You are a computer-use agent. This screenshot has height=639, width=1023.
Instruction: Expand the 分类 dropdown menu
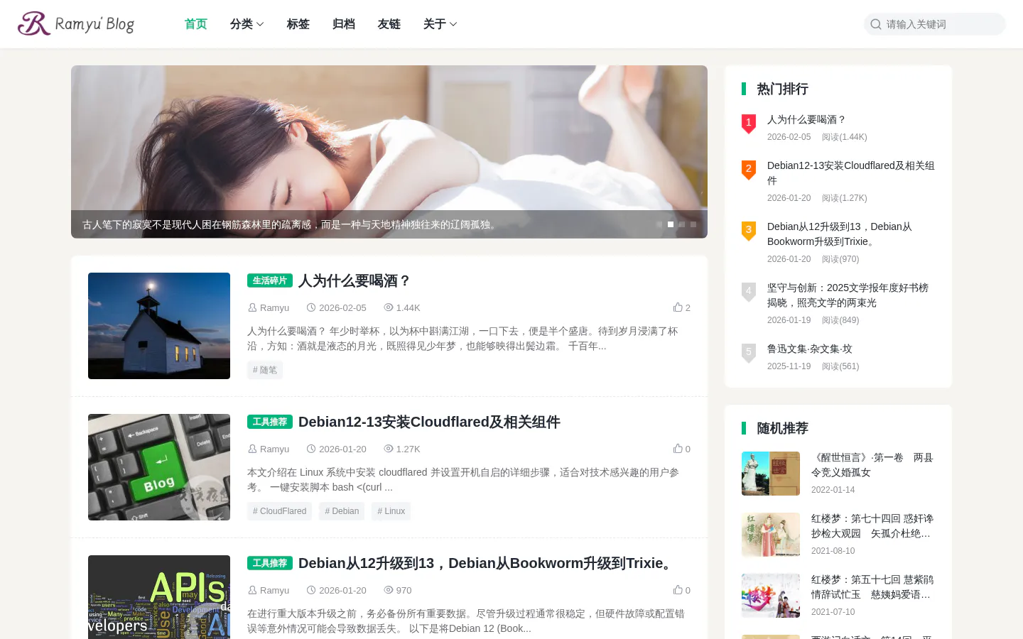tap(247, 24)
